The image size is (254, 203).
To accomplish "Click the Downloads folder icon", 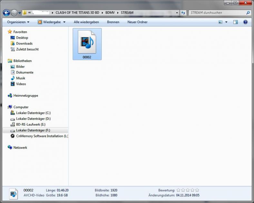I will 13,43.
